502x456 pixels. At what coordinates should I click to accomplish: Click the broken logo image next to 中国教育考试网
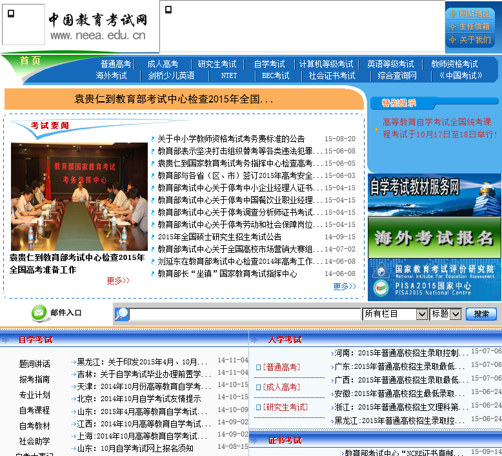coord(23,25)
